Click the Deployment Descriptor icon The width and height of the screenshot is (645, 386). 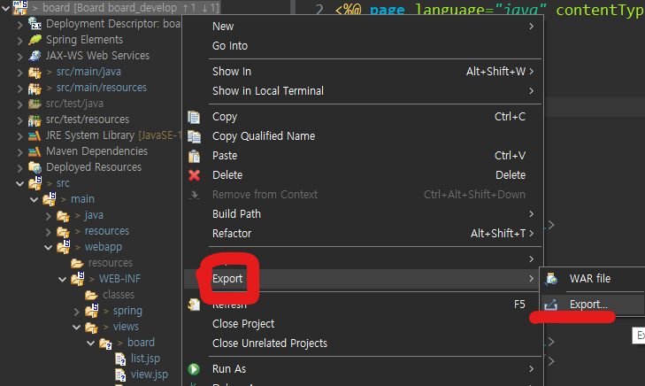coord(35,23)
